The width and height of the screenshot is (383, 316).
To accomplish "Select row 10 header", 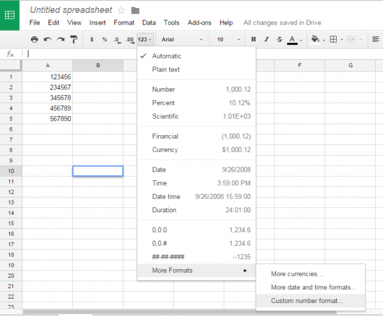I will pos(11,171).
